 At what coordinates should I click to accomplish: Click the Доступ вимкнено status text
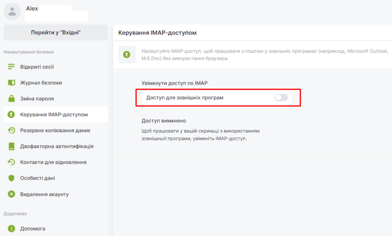pyautogui.click(x=164, y=121)
